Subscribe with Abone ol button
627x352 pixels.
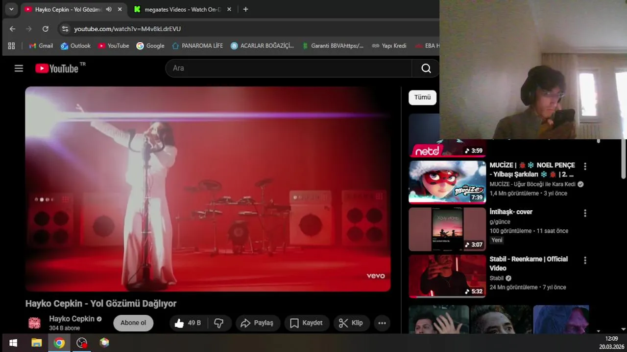click(x=133, y=323)
